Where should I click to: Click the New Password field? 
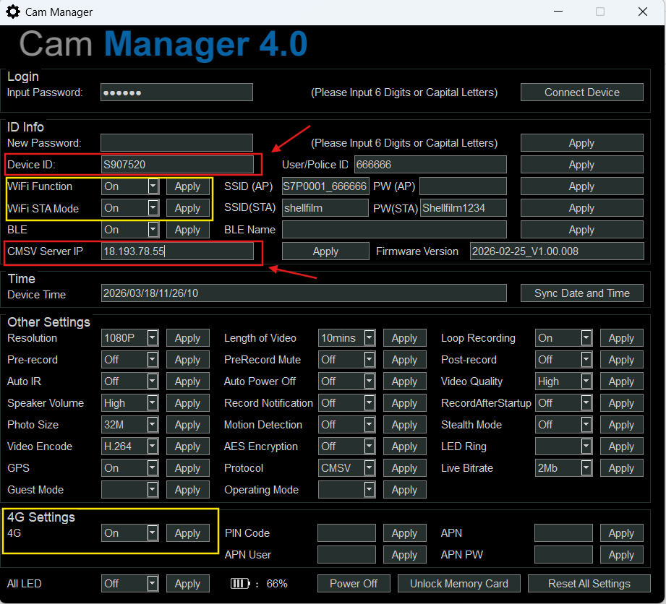[176, 143]
